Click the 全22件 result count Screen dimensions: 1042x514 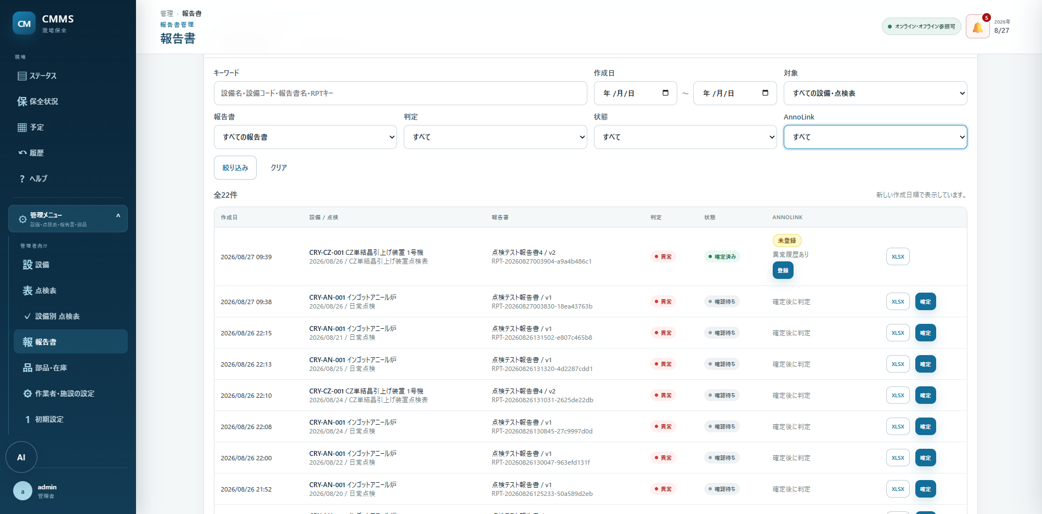click(x=225, y=195)
